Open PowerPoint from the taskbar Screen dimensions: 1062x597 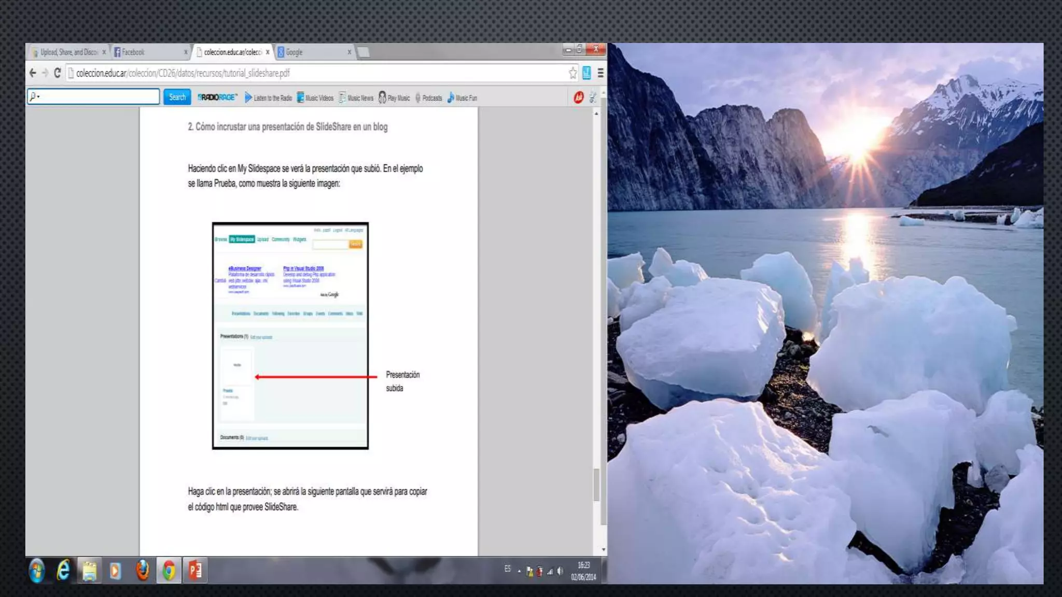coord(195,571)
